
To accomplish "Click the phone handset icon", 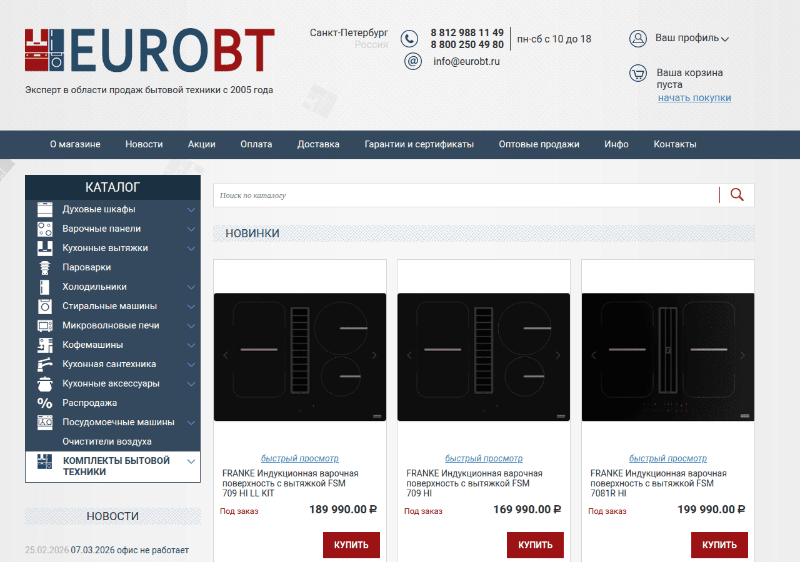I will point(409,39).
